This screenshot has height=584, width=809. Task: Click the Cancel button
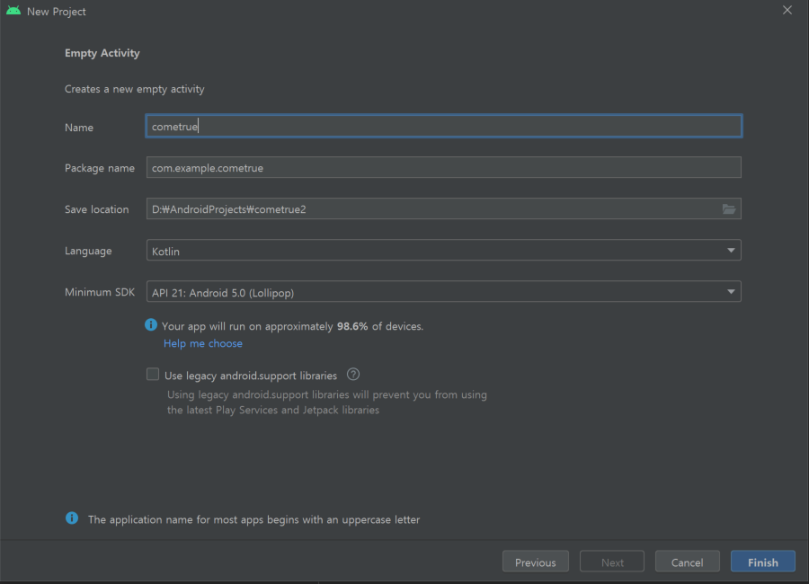pos(688,562)
